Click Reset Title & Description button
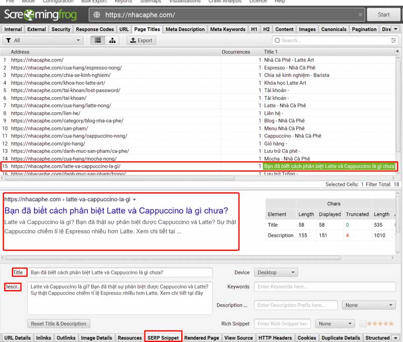 pos(59,324)
